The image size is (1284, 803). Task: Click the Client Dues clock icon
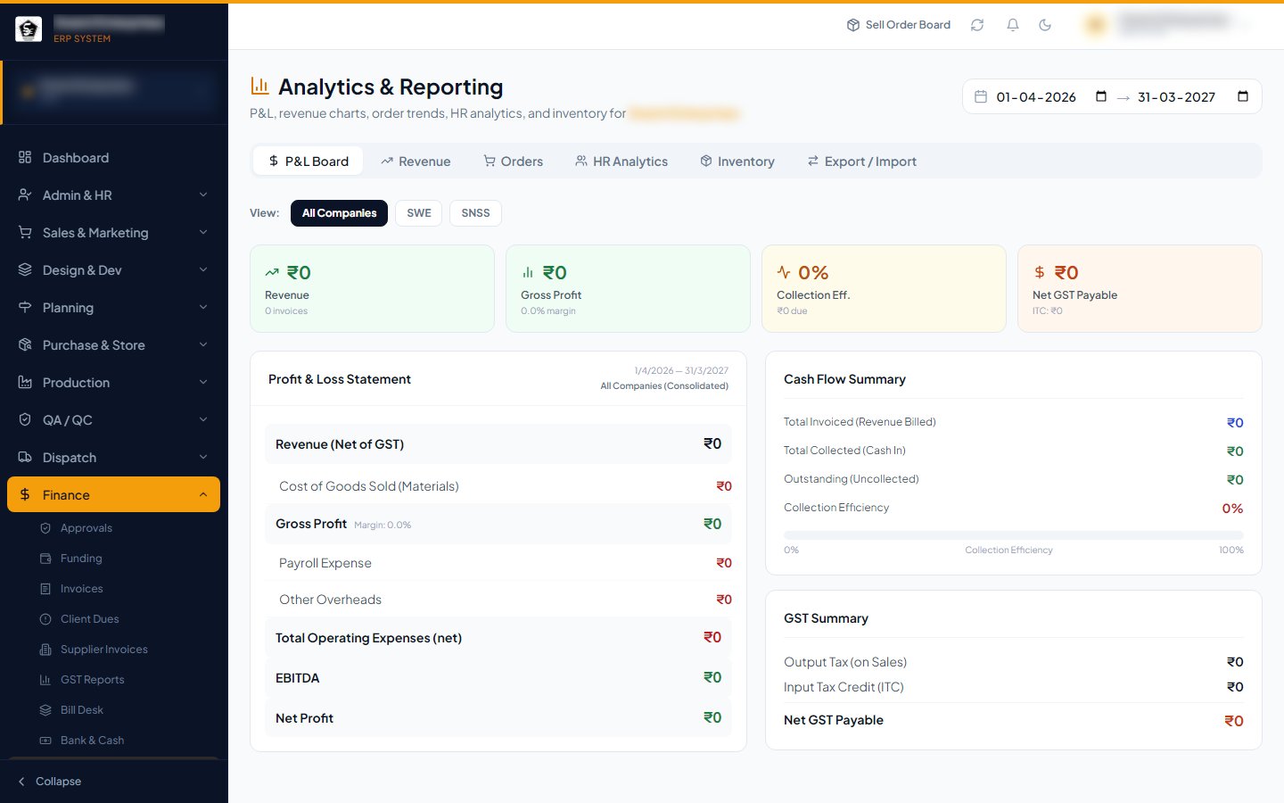pos(45,619)
